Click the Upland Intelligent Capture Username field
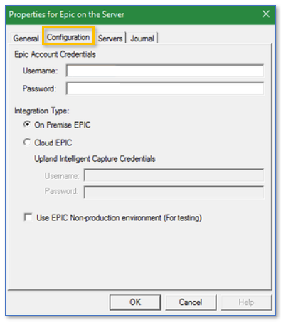 click(174, 175)
